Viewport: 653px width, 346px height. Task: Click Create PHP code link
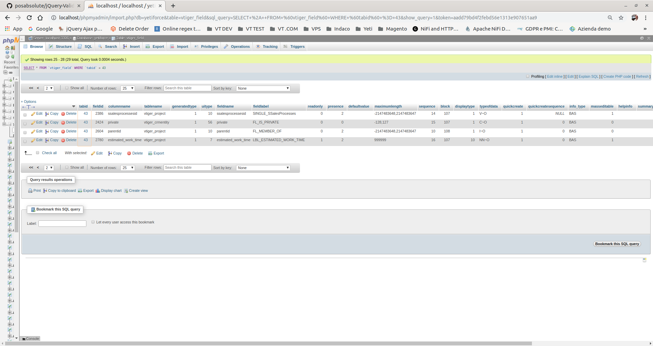[x=617, y=76]
